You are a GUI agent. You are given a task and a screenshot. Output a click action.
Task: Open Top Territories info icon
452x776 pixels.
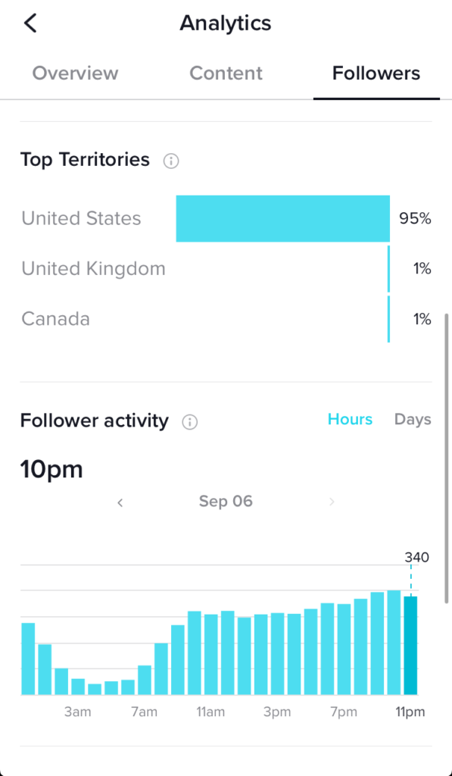(171, 161)
